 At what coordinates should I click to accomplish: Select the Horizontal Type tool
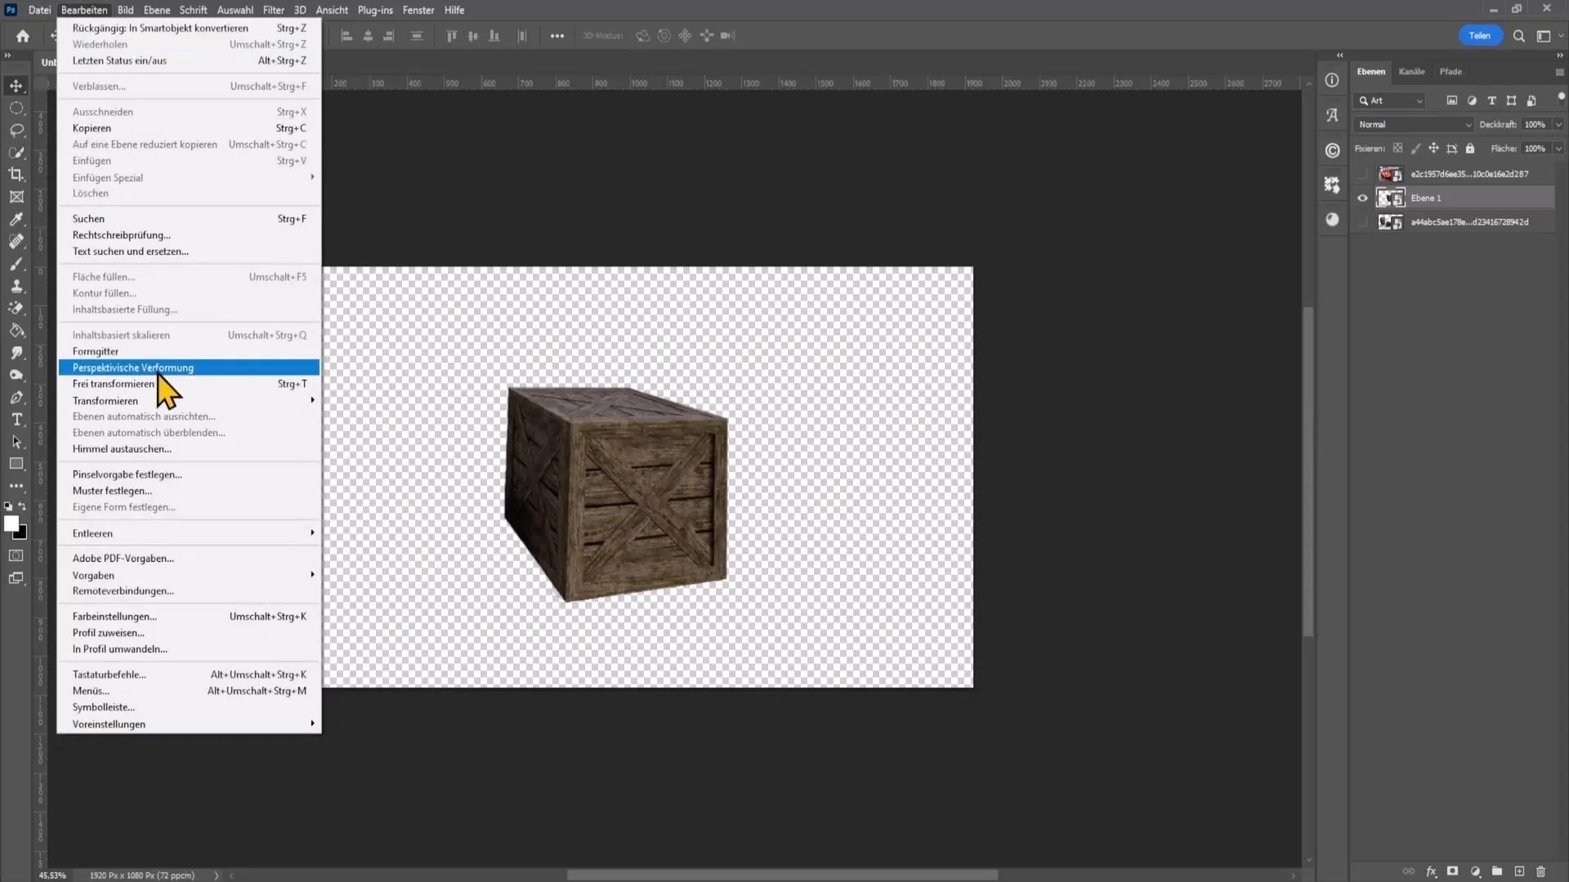click(x=16, y=419)
